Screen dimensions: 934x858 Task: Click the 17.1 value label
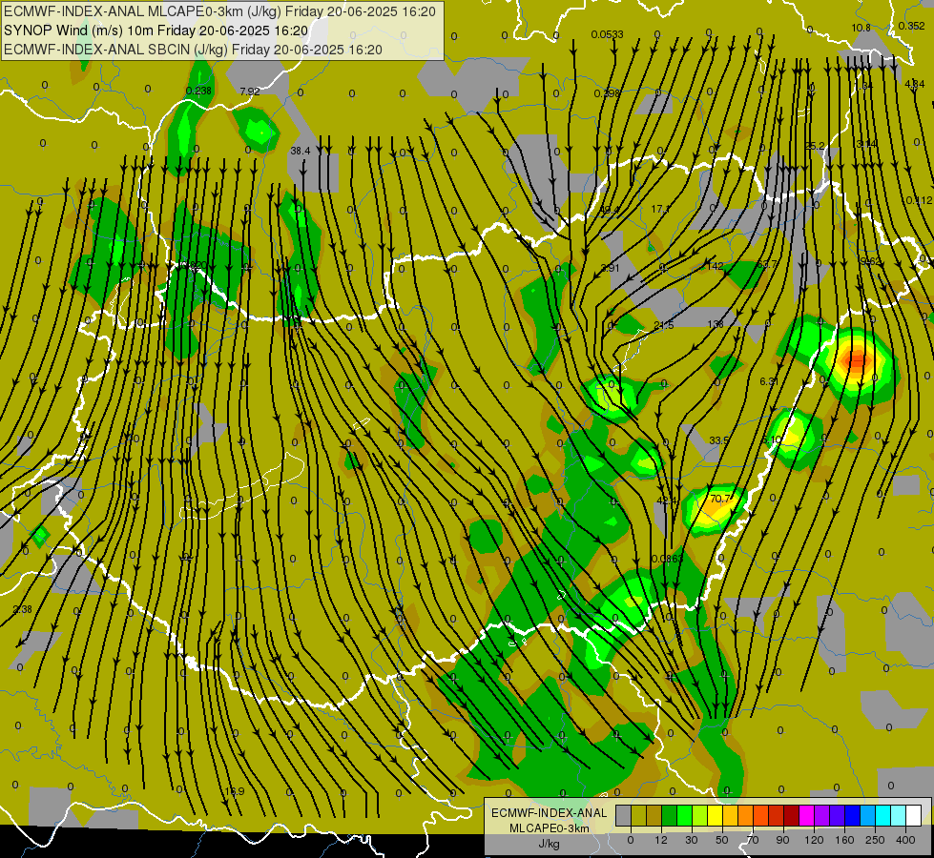660,209
